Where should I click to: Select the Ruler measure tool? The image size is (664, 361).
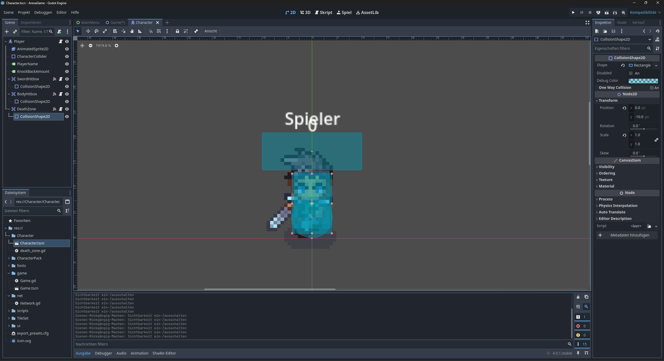pos(140,31)
